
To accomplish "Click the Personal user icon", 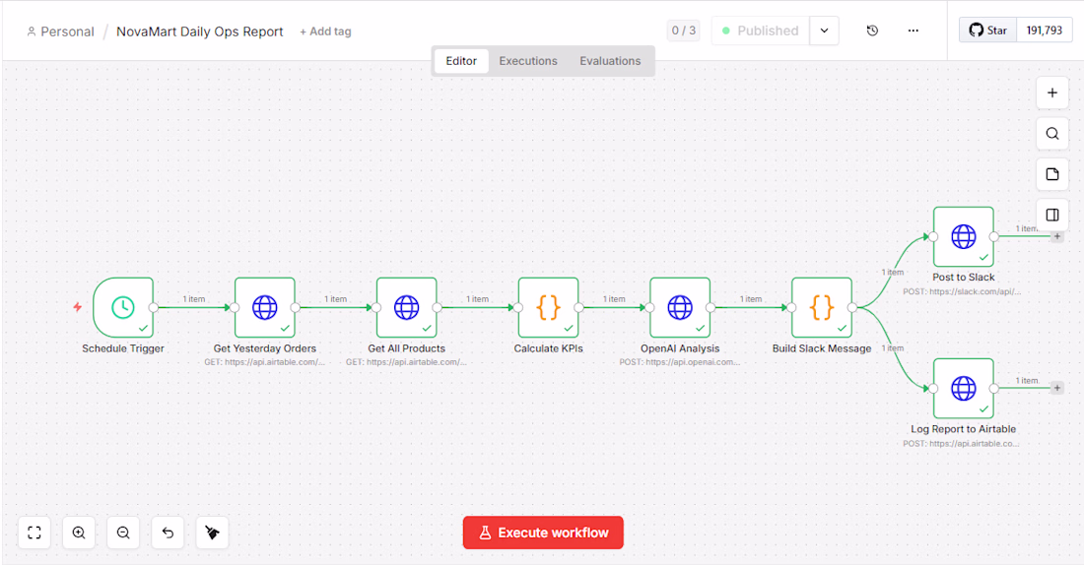I will (32, 31).
